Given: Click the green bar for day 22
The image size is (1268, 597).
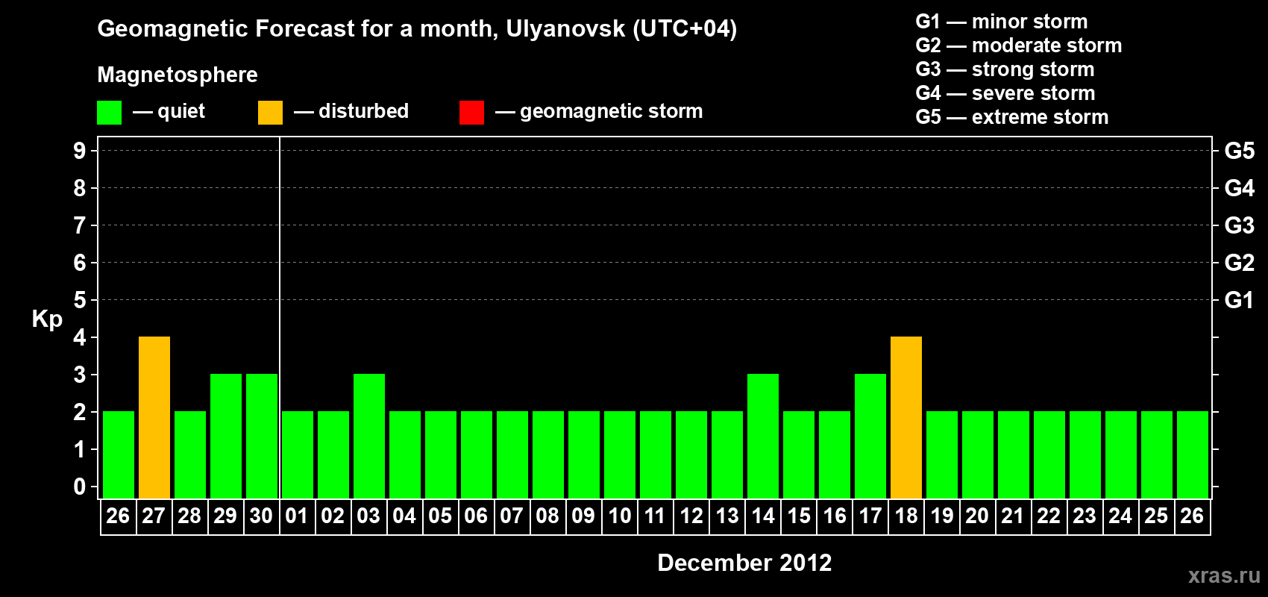Looking at the screenshot, I should pos(1049,454).
